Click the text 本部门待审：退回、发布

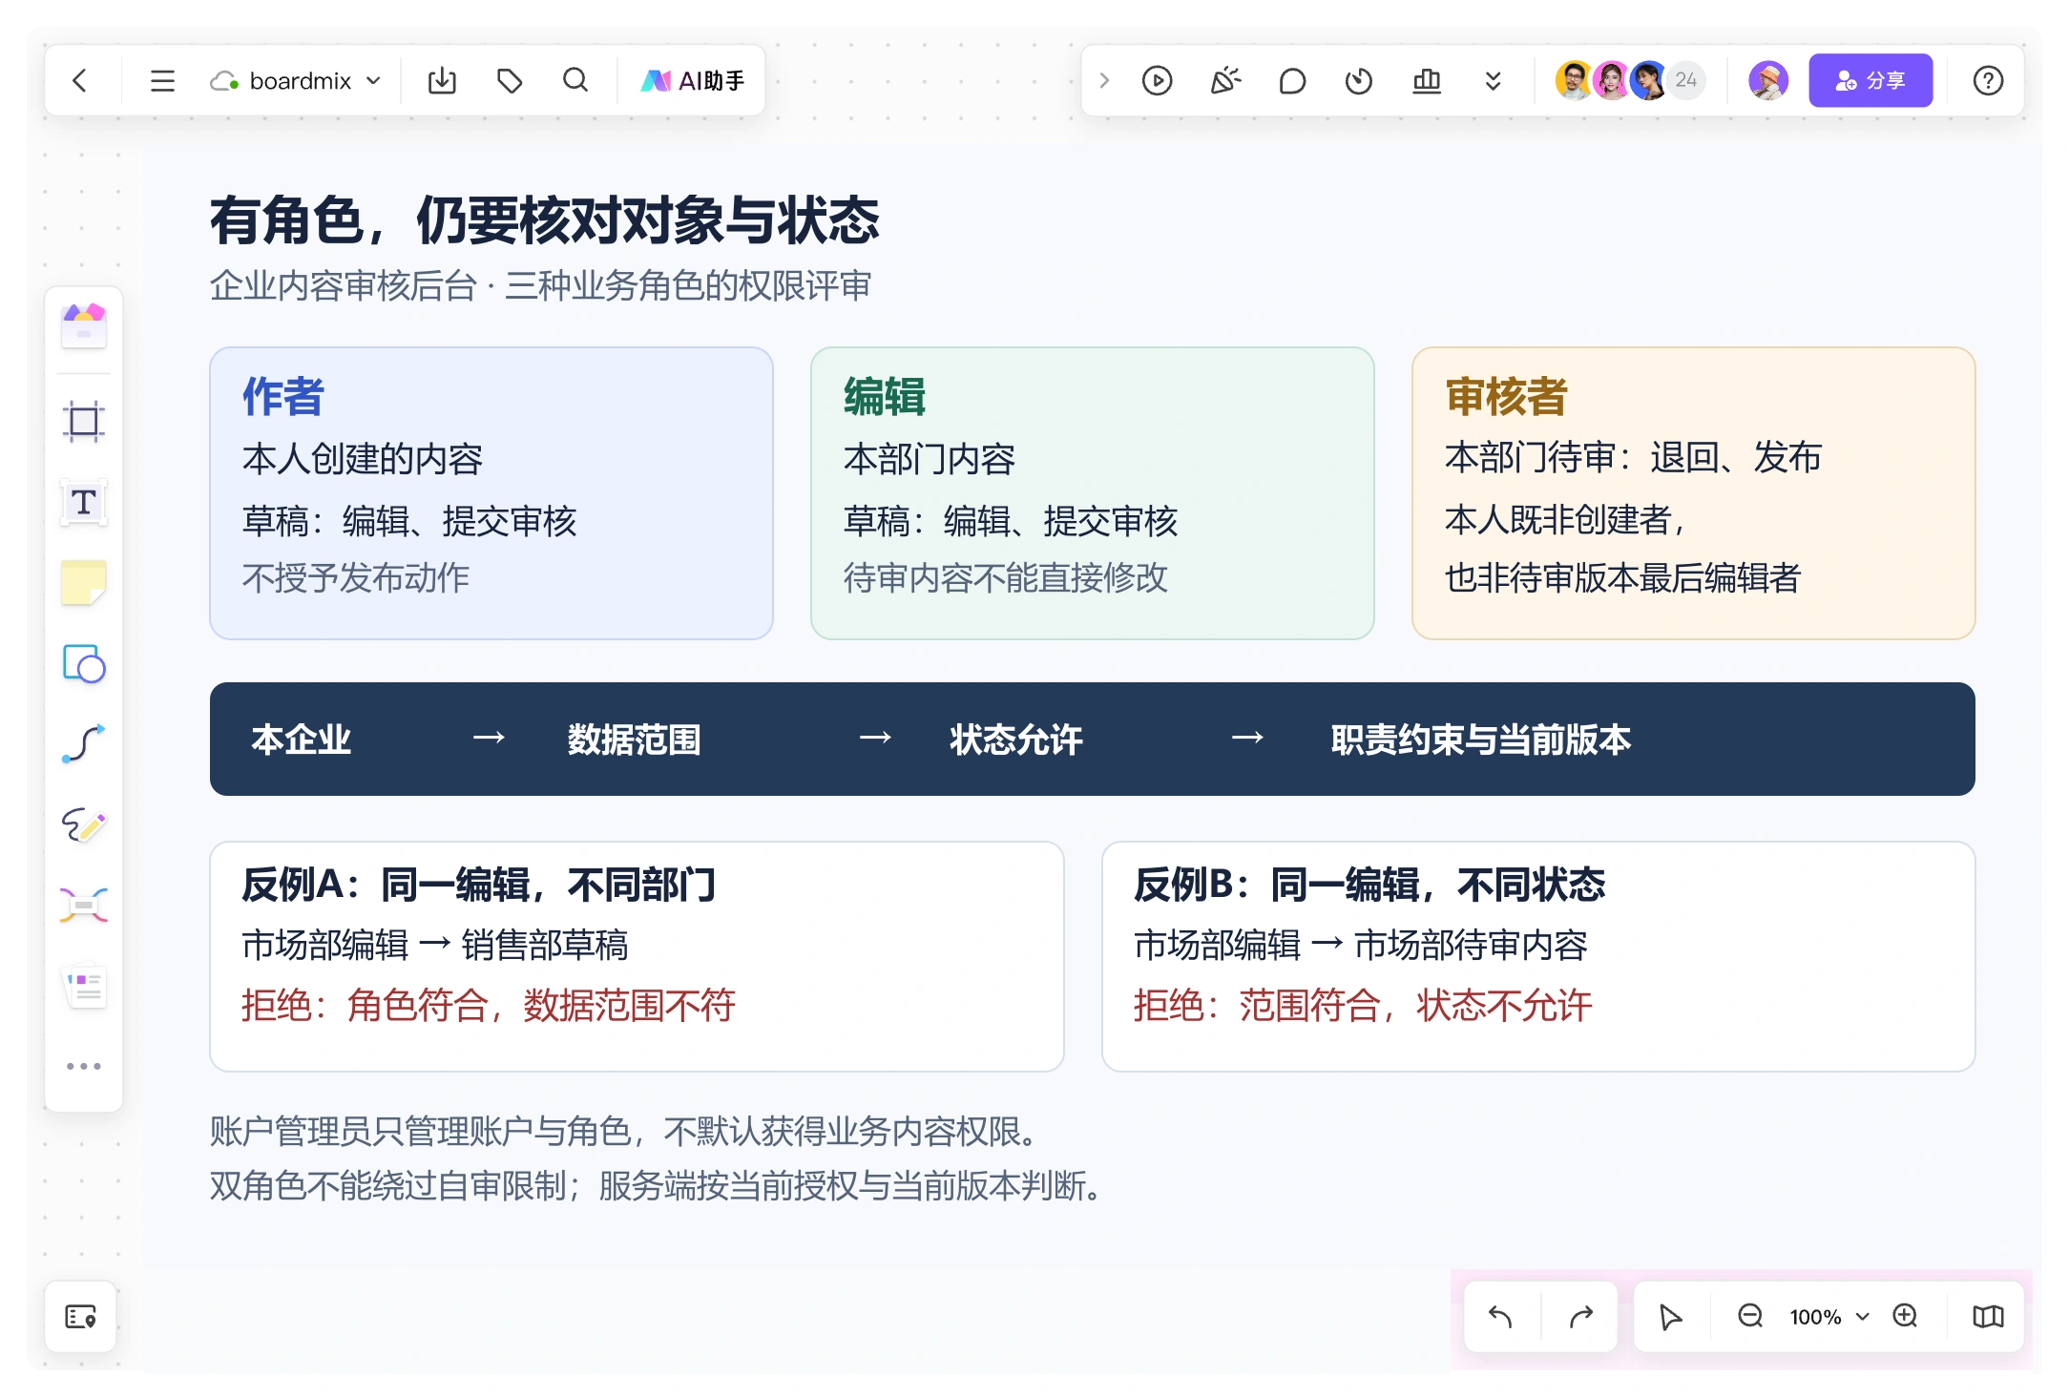[1634, 457]
